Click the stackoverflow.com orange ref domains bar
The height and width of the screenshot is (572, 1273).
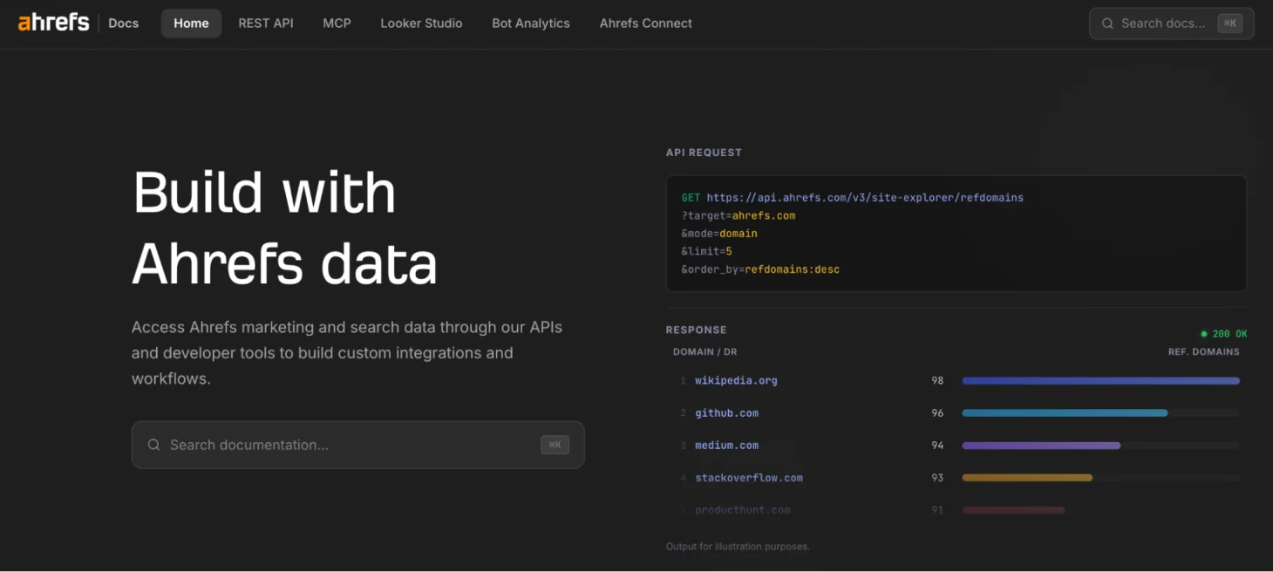click(1027, 477)
